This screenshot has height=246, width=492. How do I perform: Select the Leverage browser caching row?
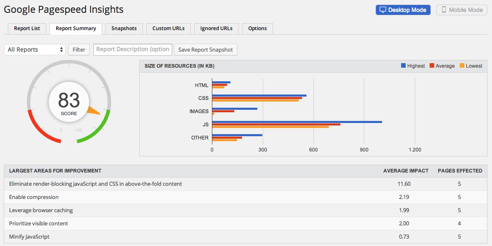pyautogui.click(x=246, y=210)
